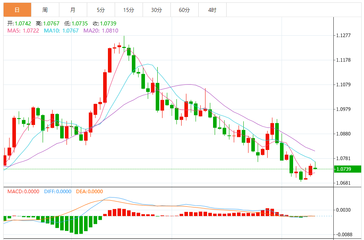
Task: Click the green 1.0739 current price tag
Action: pyautogui.click(x=348, y=169)
